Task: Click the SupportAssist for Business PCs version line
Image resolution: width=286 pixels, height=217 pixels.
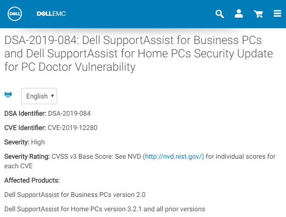Action: coord(75,195)
